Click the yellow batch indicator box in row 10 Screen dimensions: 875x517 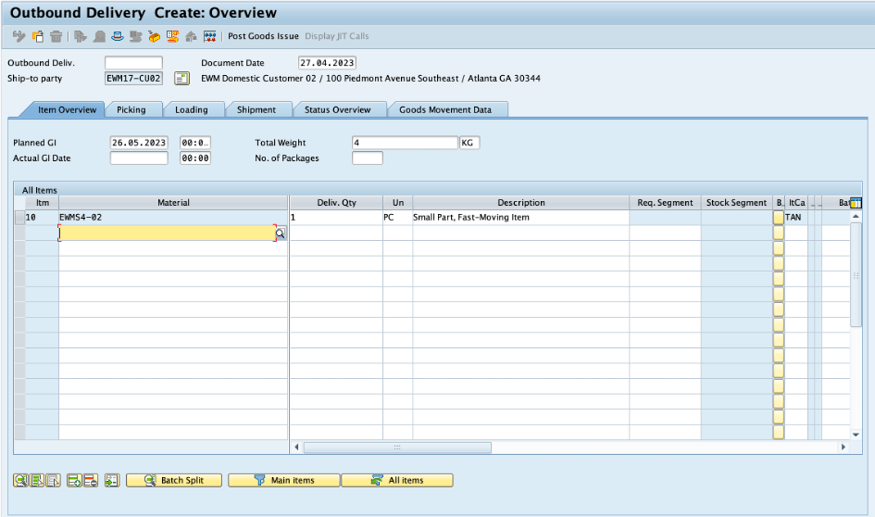[779, 217]
